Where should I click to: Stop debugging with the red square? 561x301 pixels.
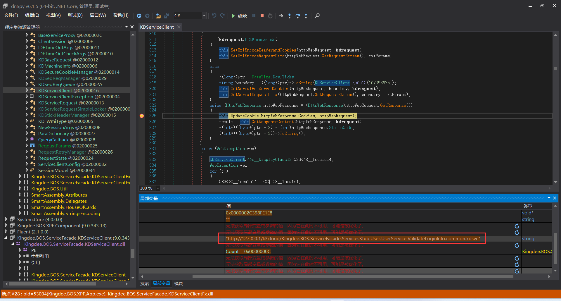[x=262, y=16]
